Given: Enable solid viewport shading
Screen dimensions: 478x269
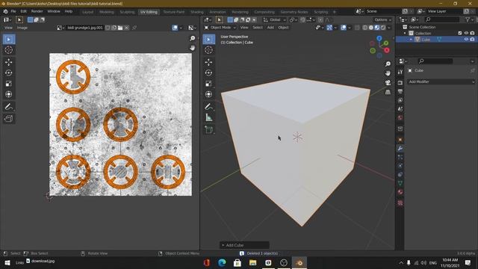Looking at the screenshot, I should click(x=371, y=28).
